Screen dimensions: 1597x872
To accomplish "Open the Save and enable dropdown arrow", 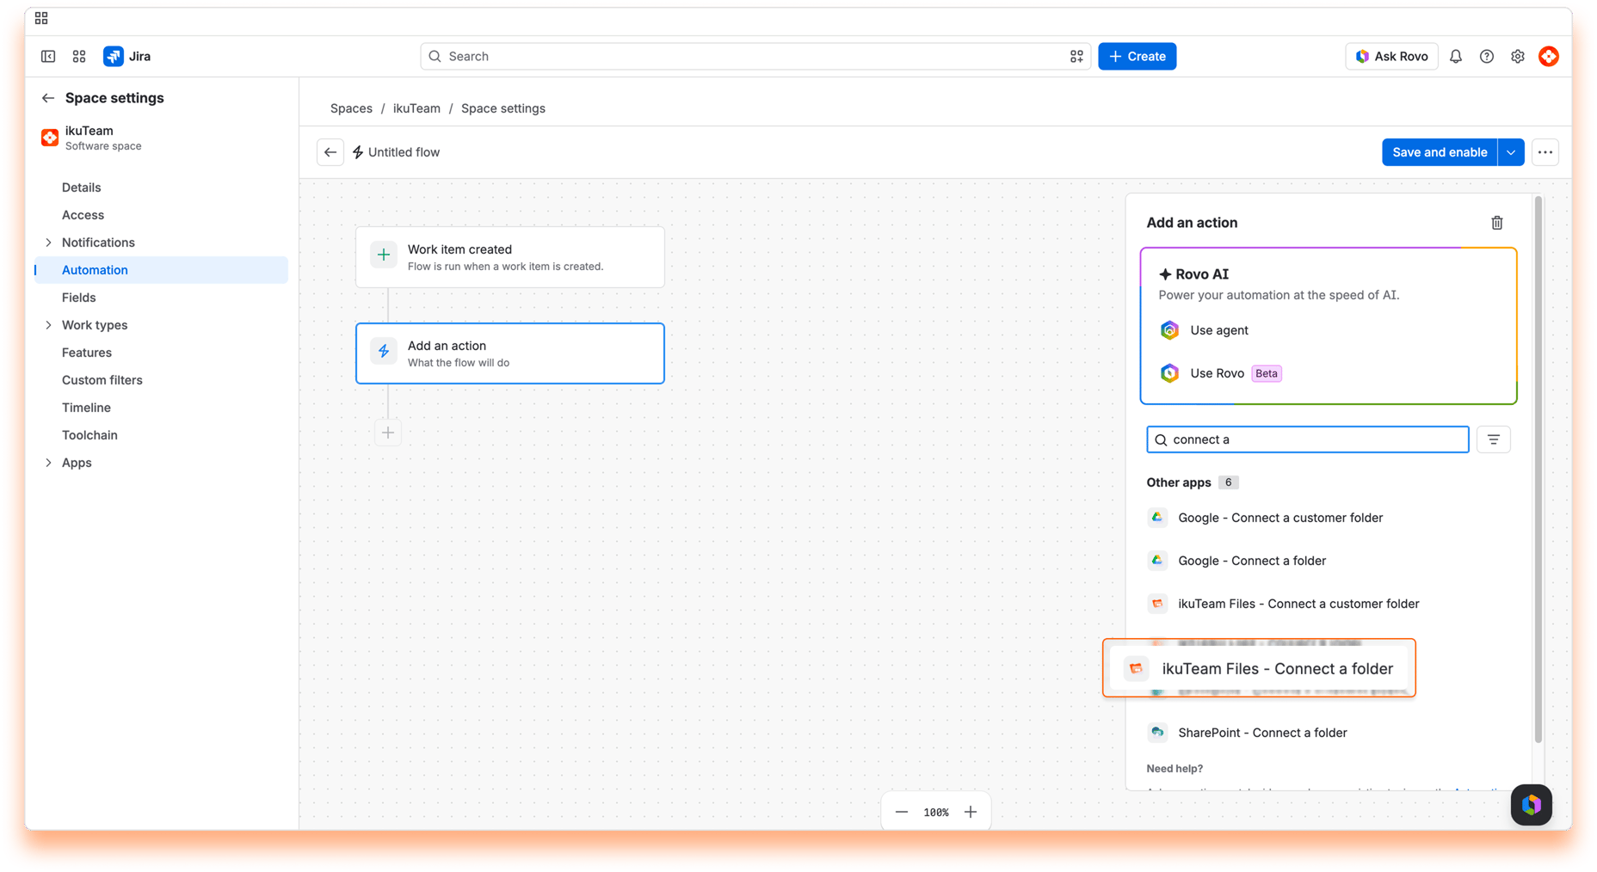I will coord(1511,152).
